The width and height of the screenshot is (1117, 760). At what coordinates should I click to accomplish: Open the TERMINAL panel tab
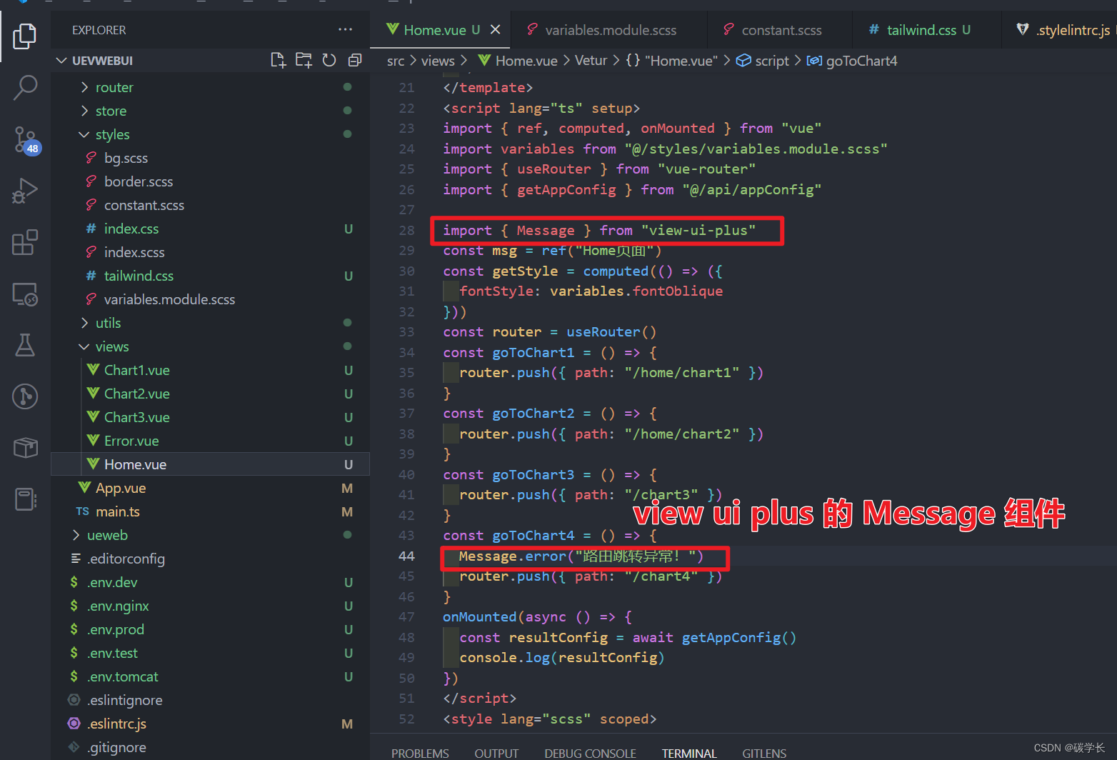click(689, 754)
